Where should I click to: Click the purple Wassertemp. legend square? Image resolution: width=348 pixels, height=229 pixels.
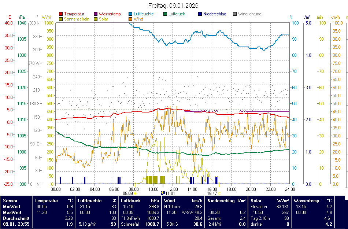(x=96, y=14)
